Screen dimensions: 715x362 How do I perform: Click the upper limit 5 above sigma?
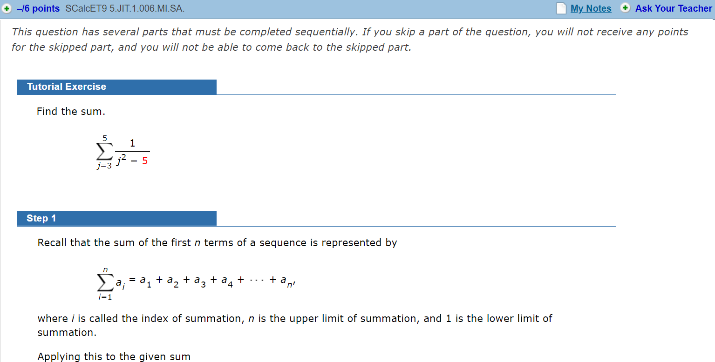tap(105, 138)
